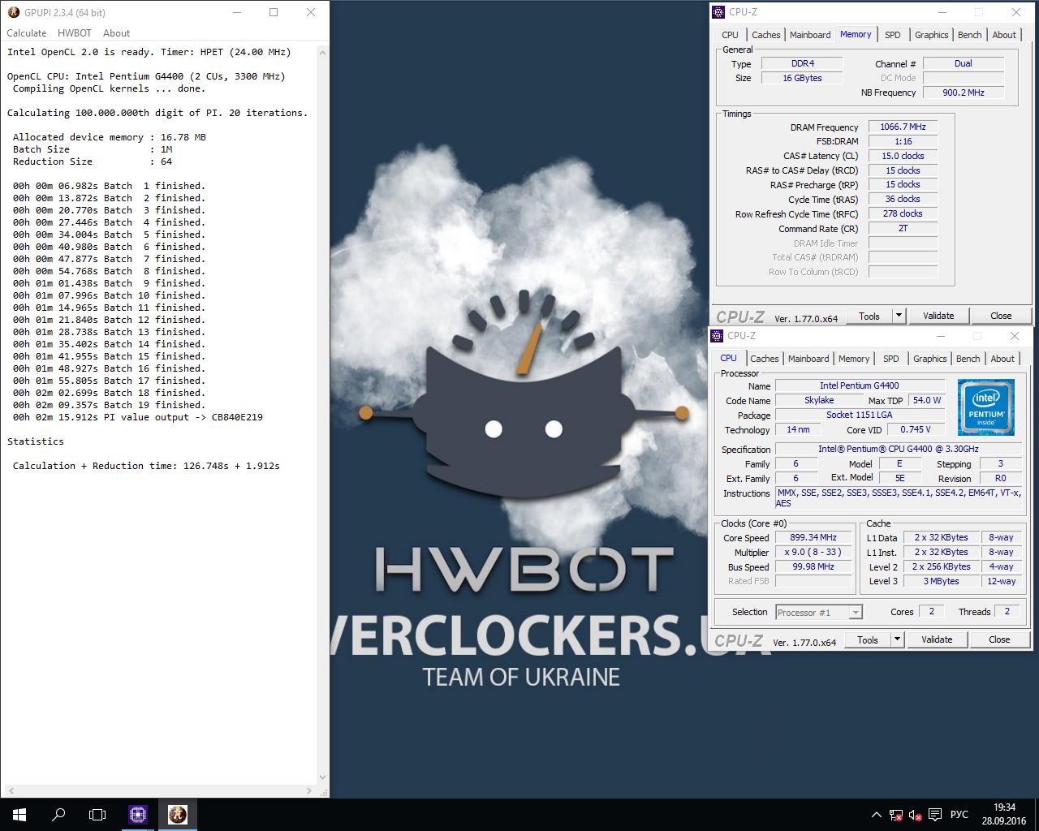Switch to Caches tab in Memory window

(765, 35)
